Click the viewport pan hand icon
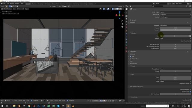This screenshot has width=192, height=108. [x=122, y=24]
